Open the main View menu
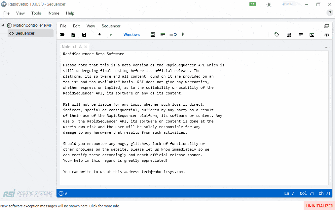 20,13
